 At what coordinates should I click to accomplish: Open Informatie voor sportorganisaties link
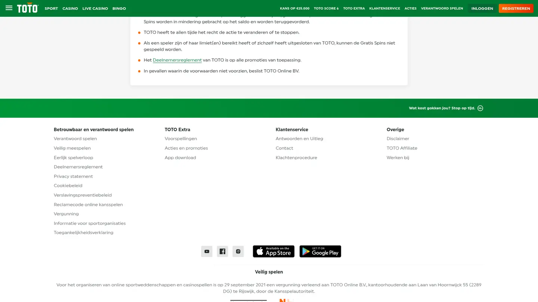coord(90,223)
